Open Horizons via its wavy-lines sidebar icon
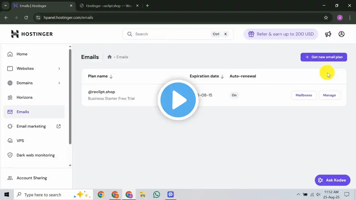Viewport: 356px width, 200px height. point(10,97)
